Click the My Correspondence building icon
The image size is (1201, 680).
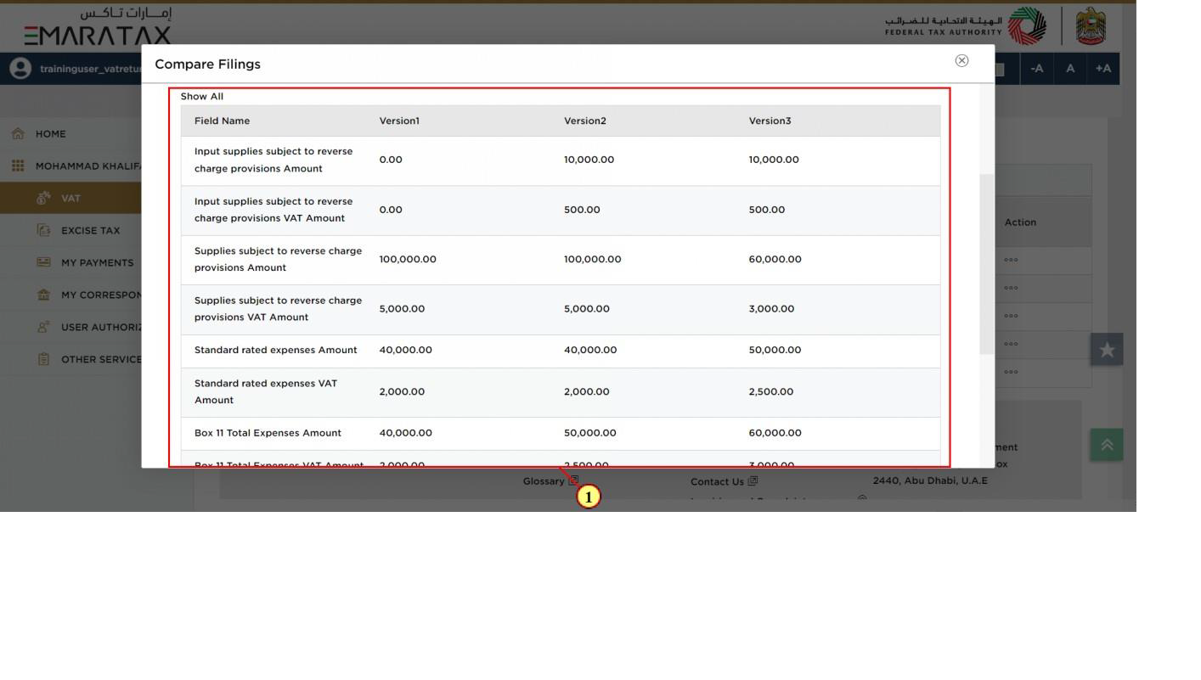(43, 295)
